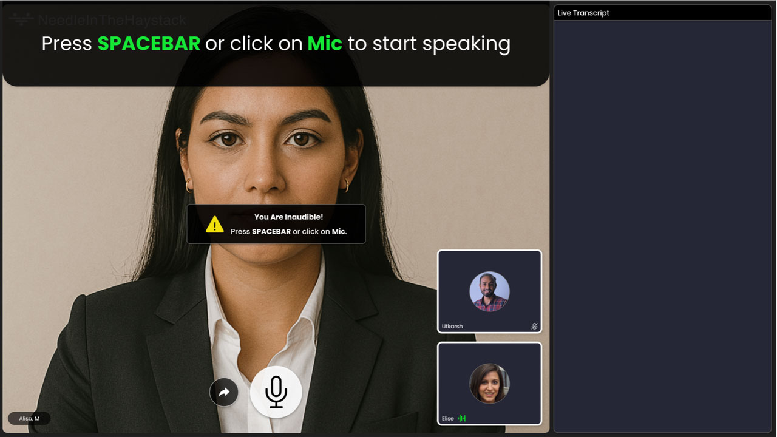
Task: Click the "Utkarsh" name label
Action: pos(452,326)
